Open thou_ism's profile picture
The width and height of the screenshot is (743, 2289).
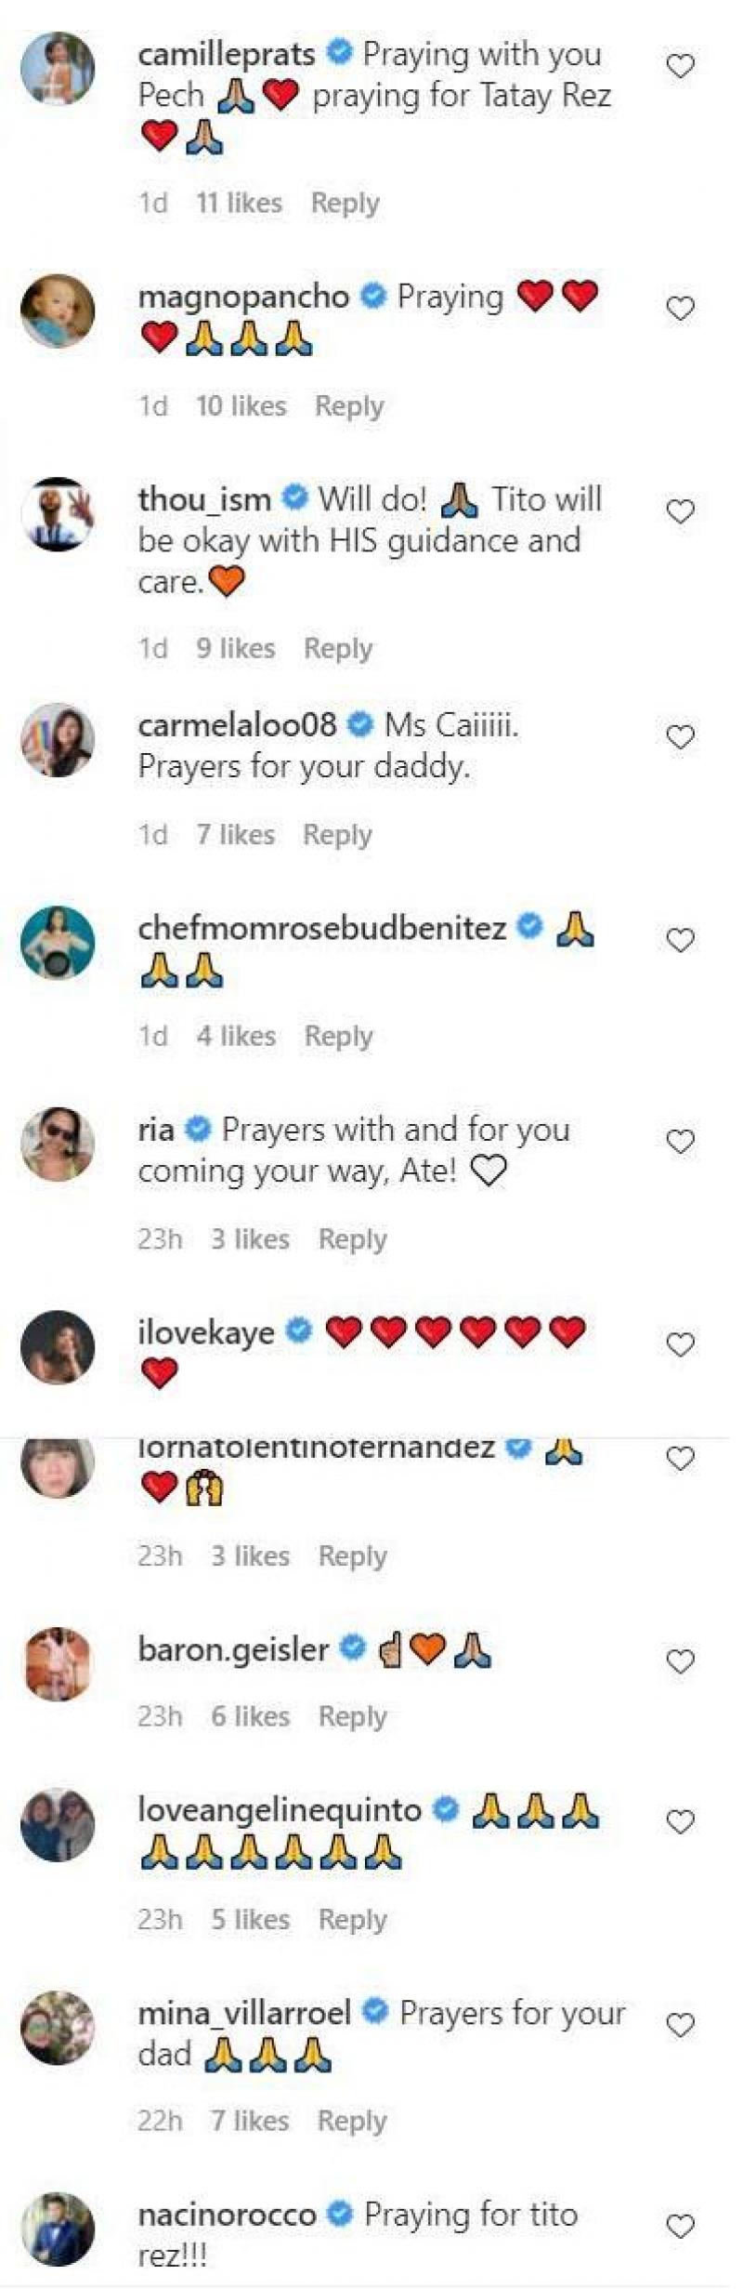pos(58,514)
